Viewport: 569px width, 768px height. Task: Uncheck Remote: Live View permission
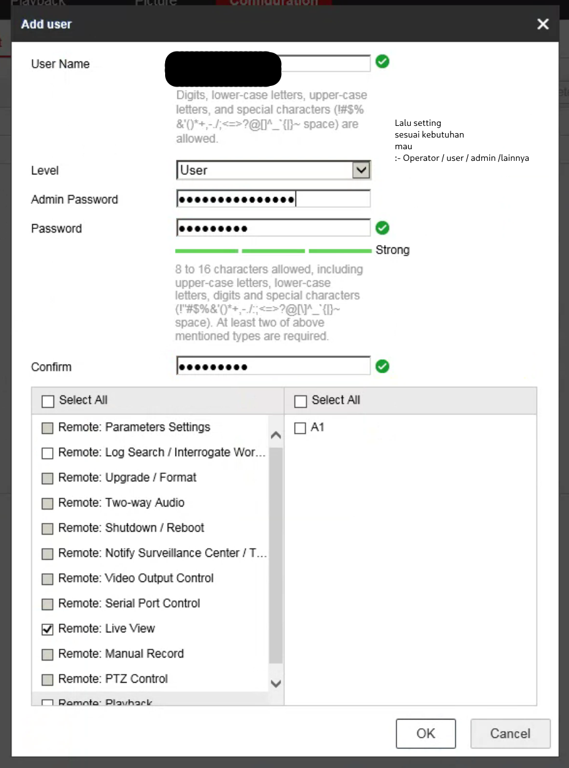tap(48, 629)
